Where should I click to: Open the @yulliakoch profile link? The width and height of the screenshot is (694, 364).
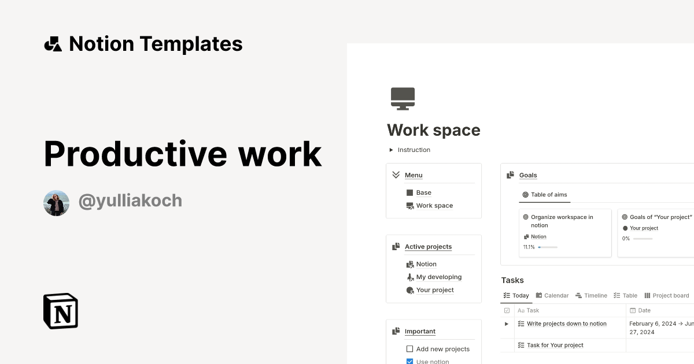pyautogui.click(x=130, y=200)
